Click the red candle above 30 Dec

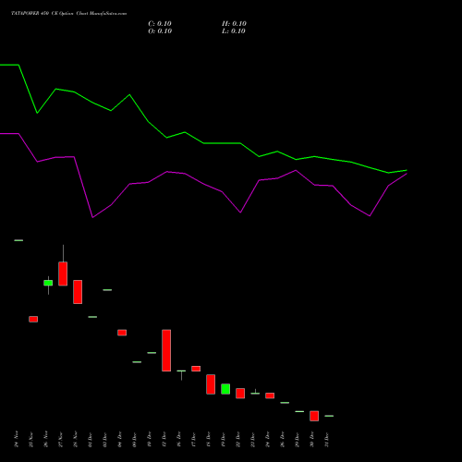314,416
